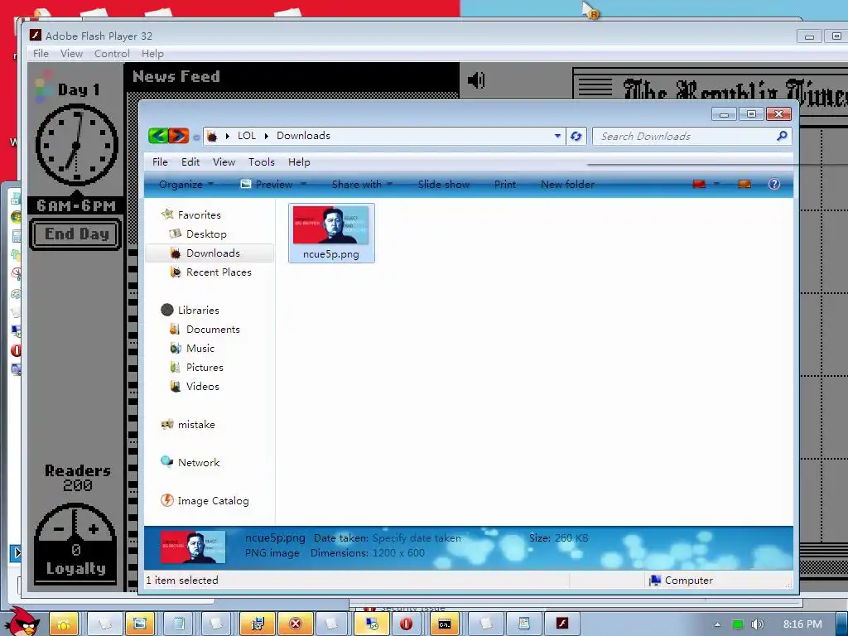This screenshot has width=848, height=636.
Task: Open the Explorer Edit menu
Action: pyautogui.click(x=190, y=162)
